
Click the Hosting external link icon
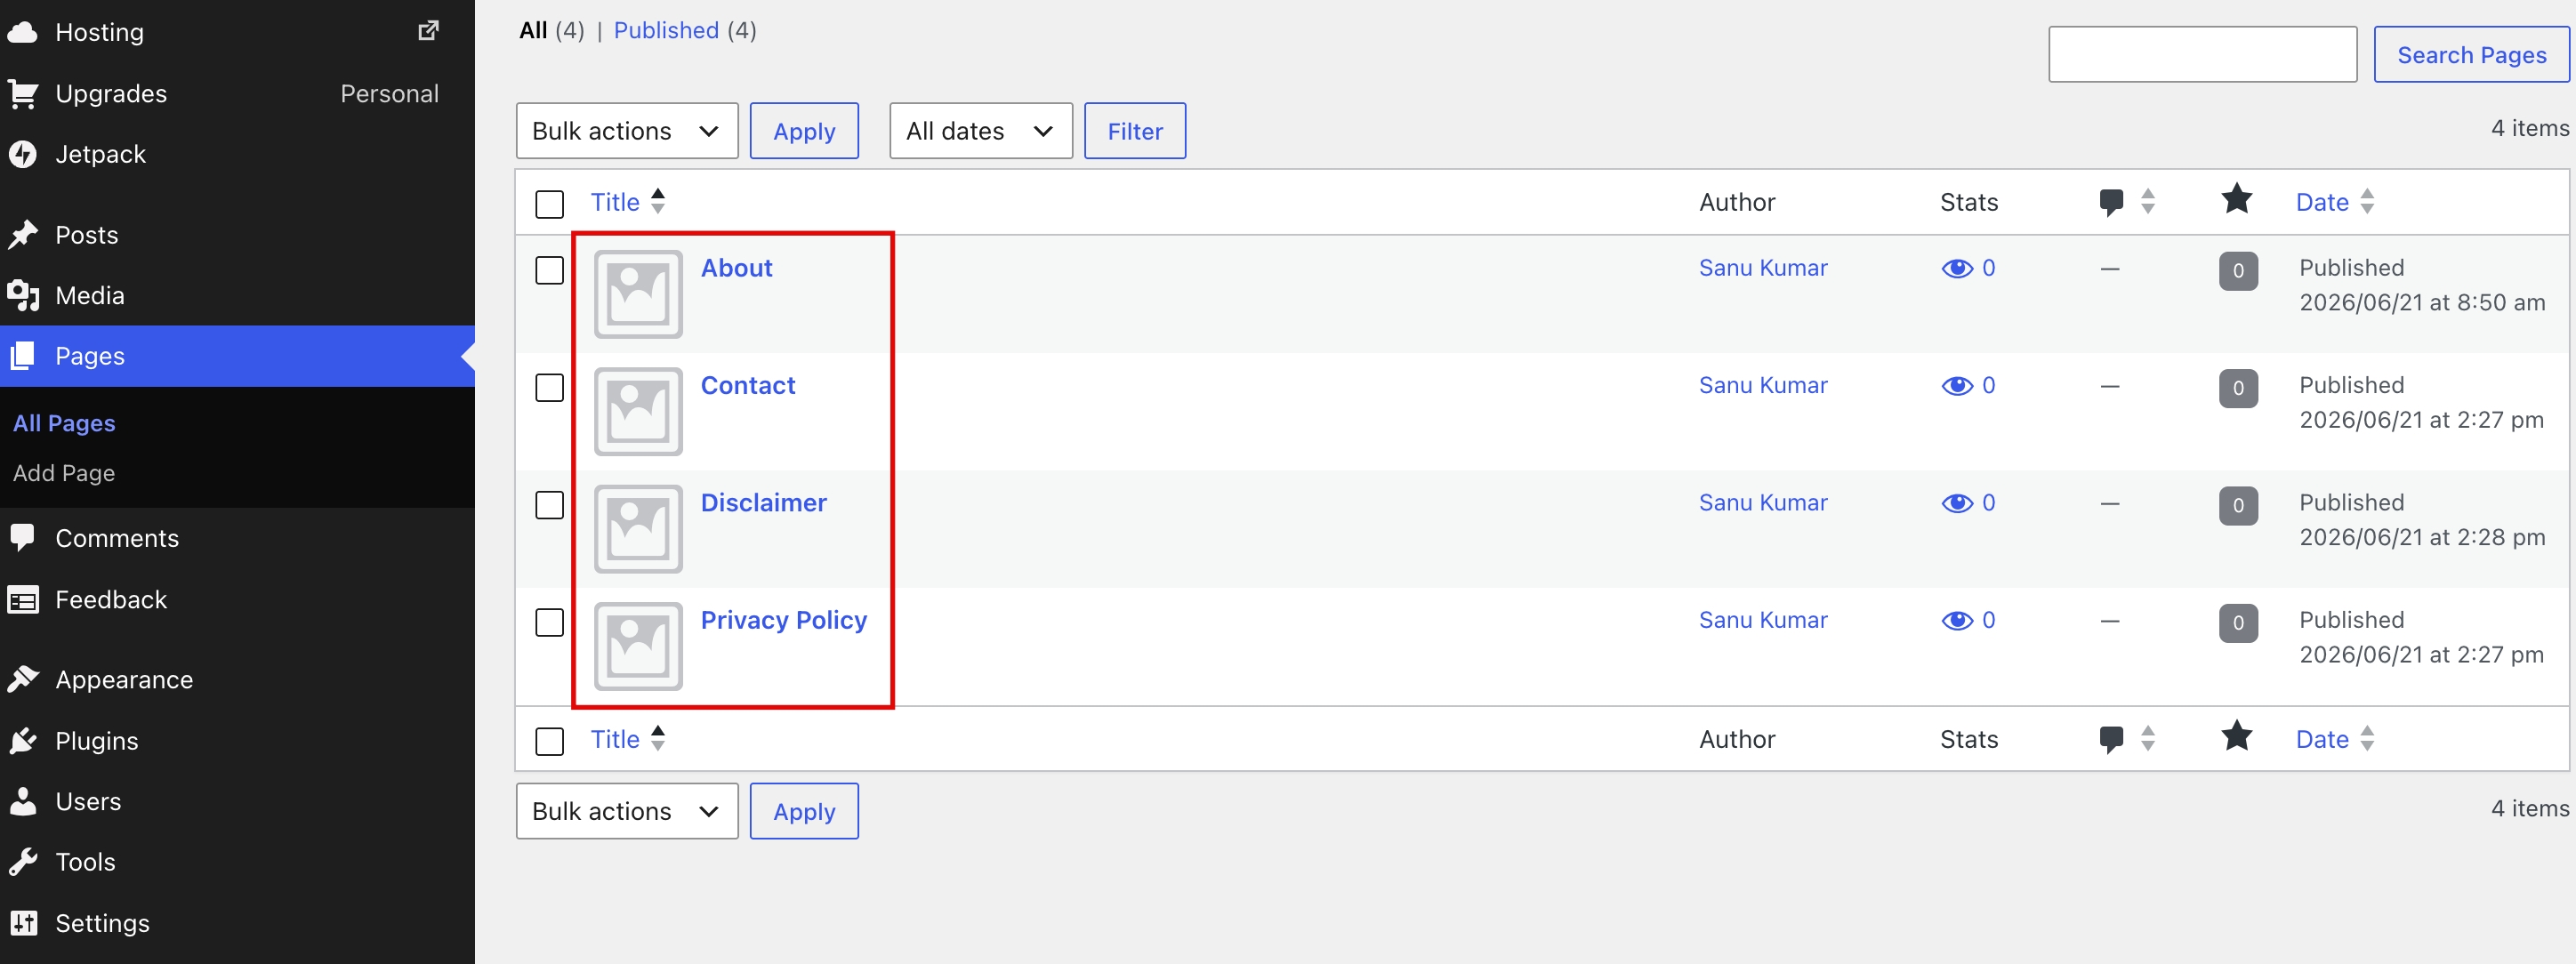point(428,31)
